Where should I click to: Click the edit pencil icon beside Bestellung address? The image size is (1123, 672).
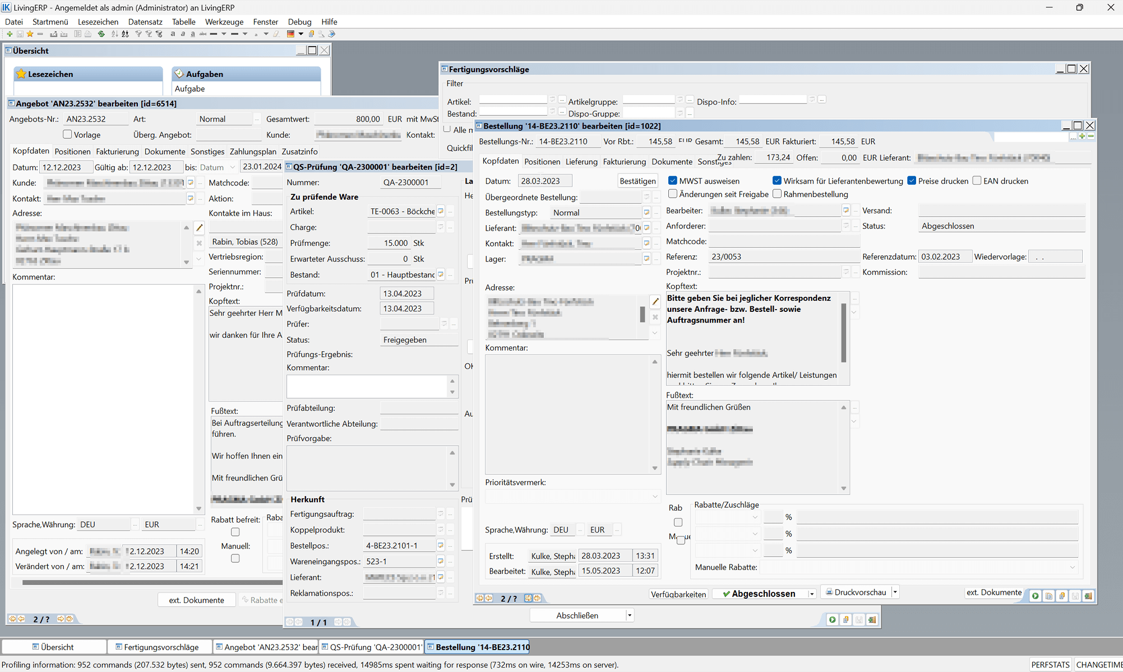655,301
